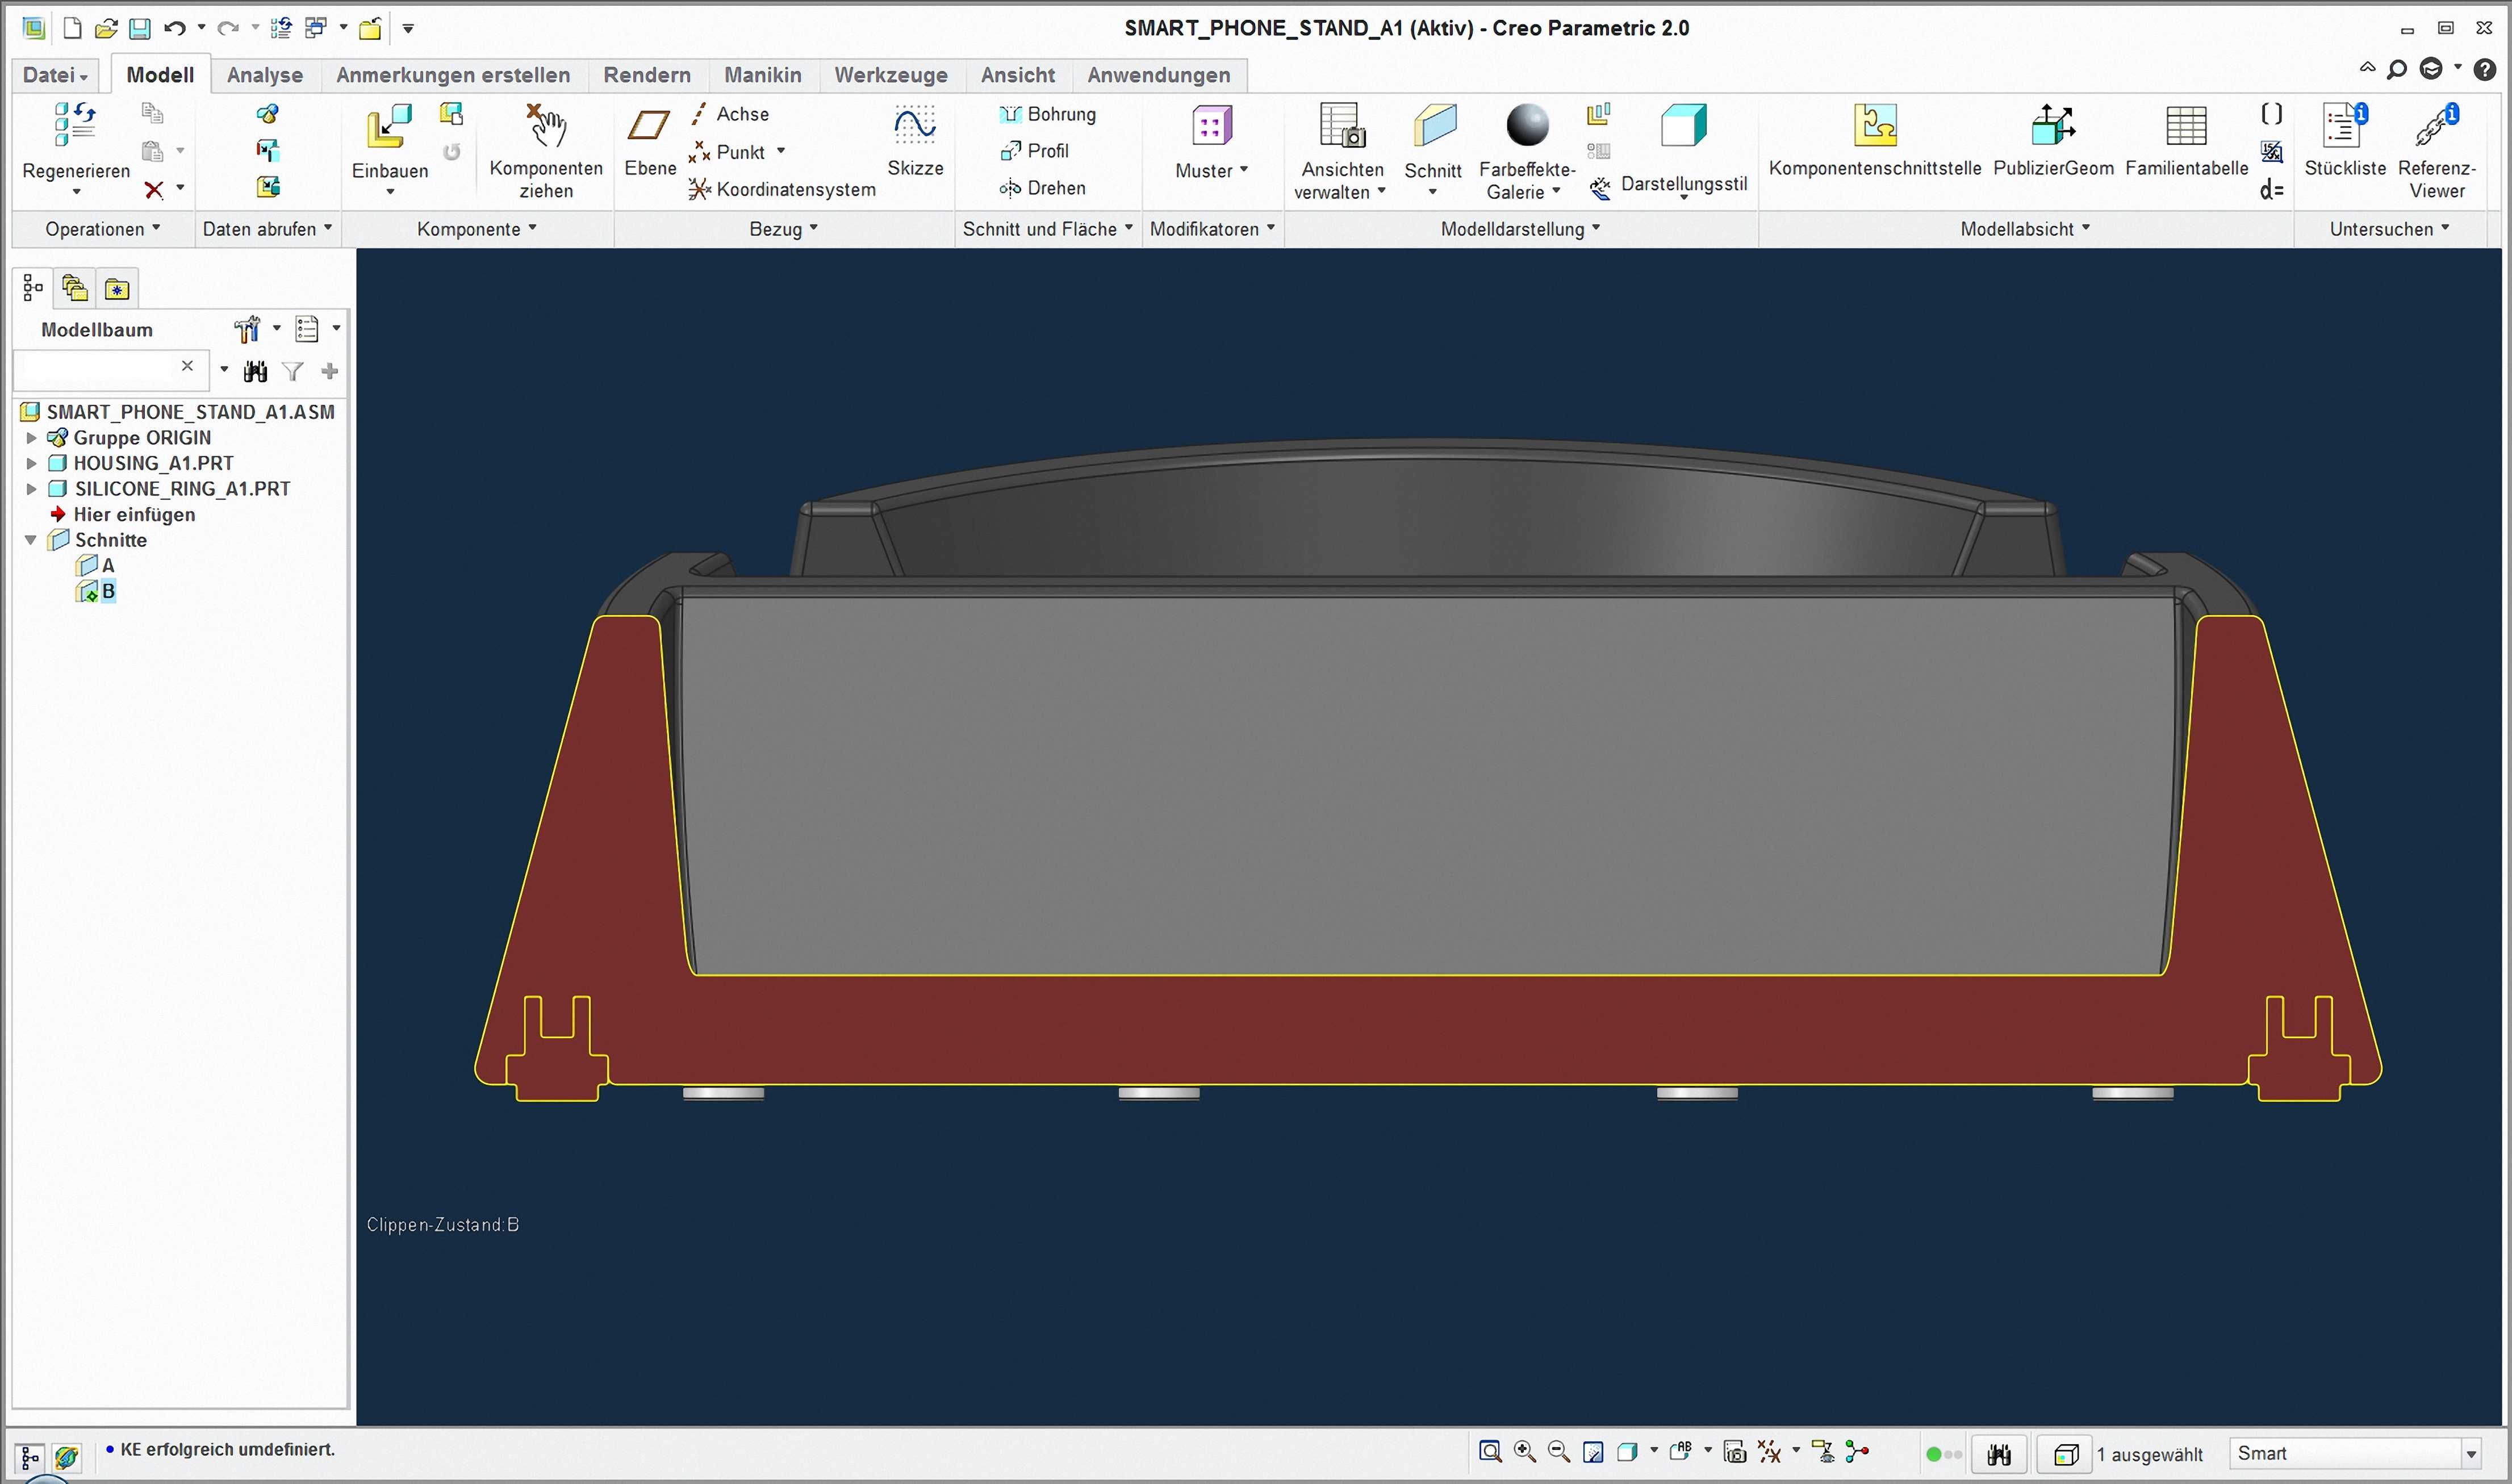Create an Achse datum axis

pyautogui.click(x=730, y=114)
